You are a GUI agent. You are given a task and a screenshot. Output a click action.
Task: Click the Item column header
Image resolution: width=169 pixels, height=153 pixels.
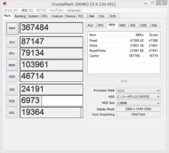(x=107, y=35)
